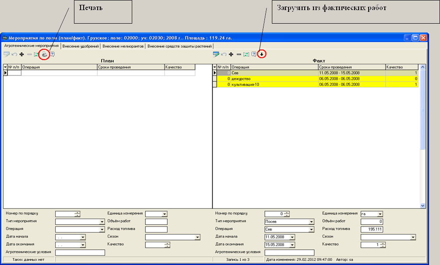Expand the Fact 'Единица измерения' dropdown showing га

380,214
